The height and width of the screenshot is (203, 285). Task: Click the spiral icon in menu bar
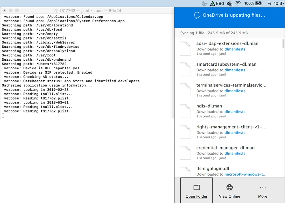[204, 3]
